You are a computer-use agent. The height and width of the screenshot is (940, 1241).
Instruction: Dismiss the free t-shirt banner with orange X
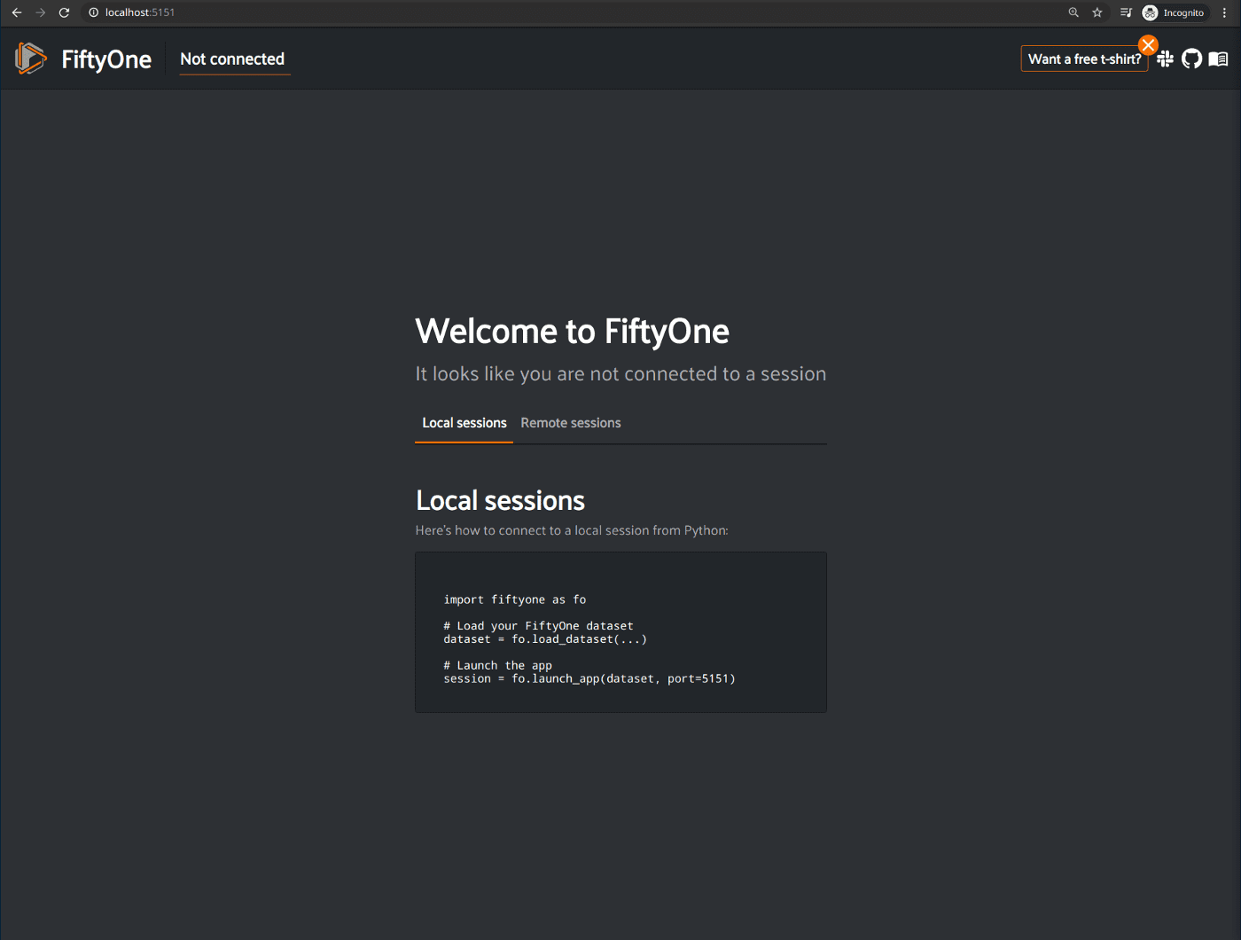[x=1148, y=45]
